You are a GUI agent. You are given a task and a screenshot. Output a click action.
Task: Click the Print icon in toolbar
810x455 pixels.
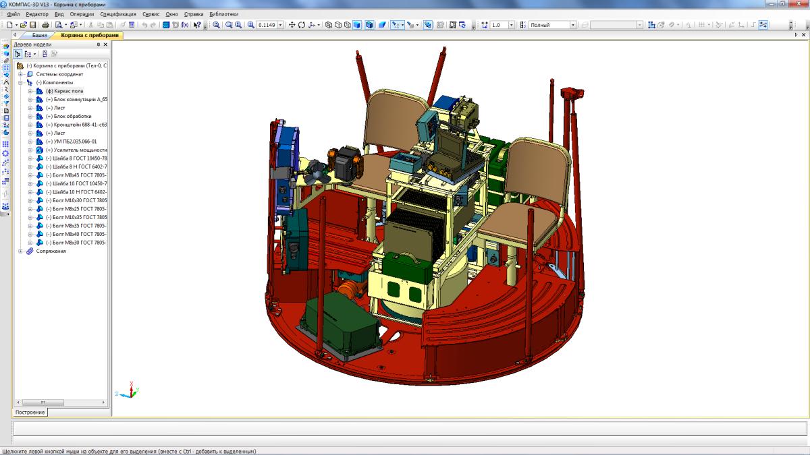[45, 25]
